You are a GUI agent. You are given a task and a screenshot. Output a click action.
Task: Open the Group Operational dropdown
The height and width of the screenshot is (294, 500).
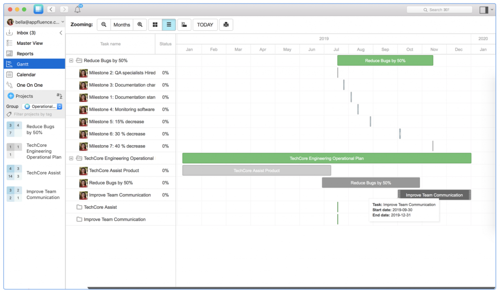pos(42,106)
